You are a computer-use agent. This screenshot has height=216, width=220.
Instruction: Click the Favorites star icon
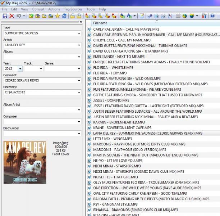[58, 16]
